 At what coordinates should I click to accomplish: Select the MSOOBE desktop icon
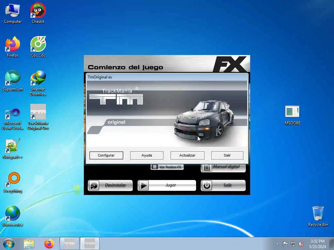(x=292, y=115)
